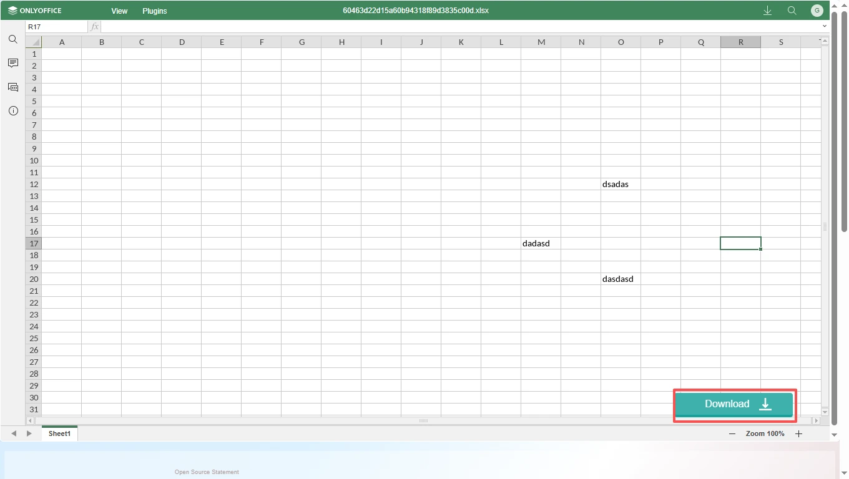The image size is (849, 479).
Task: Click the horizontal scroll left arrow
Action: pos(30,421)
